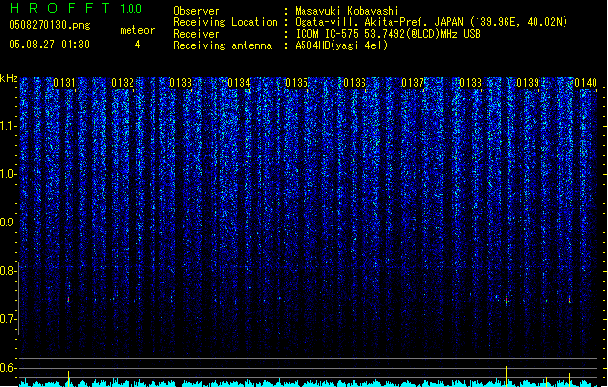The image size is (608, 387).
Task: Click time marker 0138
Action: tap(471, 83)
